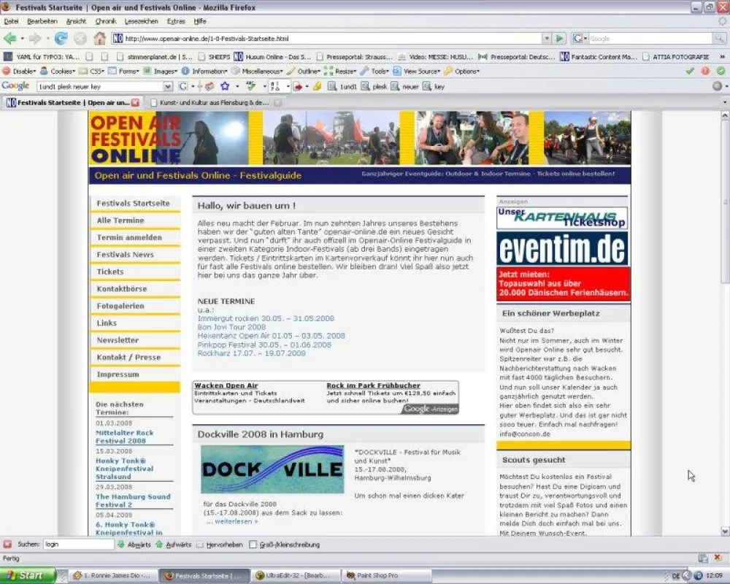Click the Google toolbar logo
The image size is (730, 584).
pos(15,85)
